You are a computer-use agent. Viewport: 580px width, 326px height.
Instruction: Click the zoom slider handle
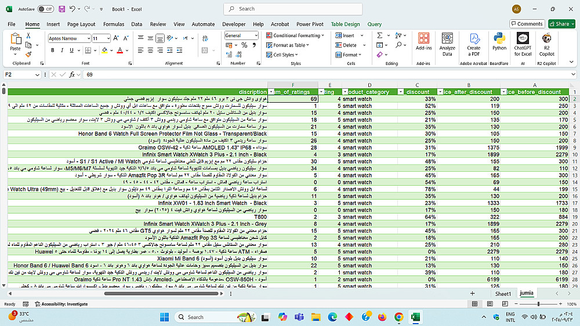coord(539,304)
